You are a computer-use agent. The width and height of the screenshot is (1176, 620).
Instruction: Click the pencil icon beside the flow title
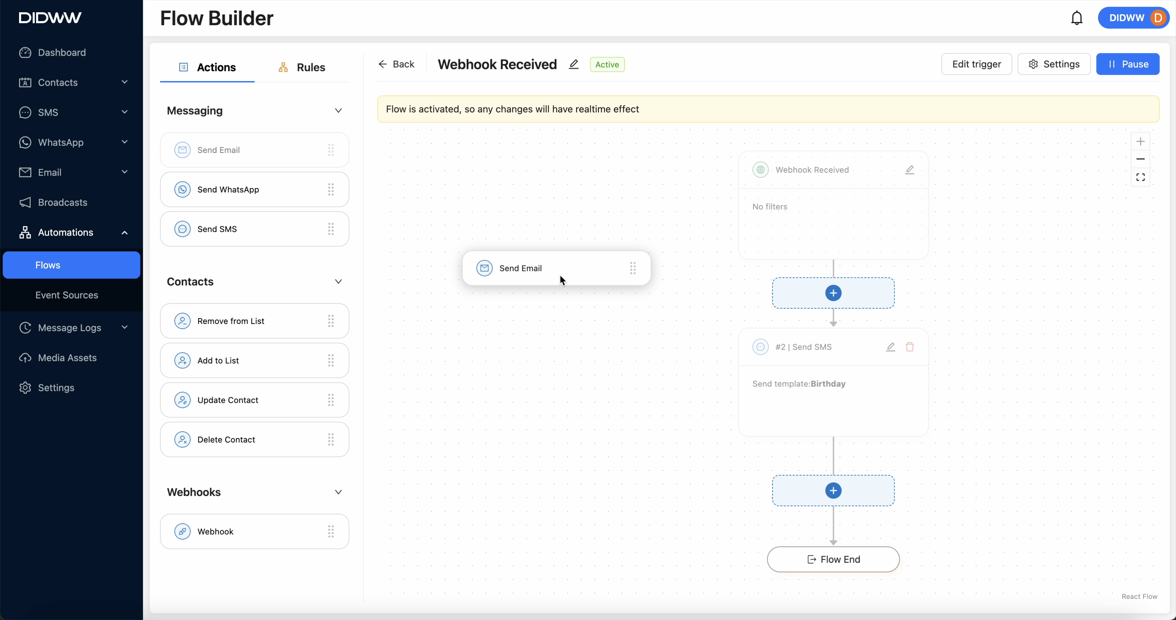[x=573, y=64]
